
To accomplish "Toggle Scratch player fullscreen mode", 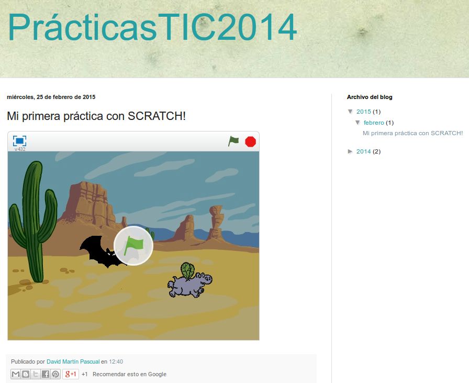I will pyautogui.click(x=19, y=140).
